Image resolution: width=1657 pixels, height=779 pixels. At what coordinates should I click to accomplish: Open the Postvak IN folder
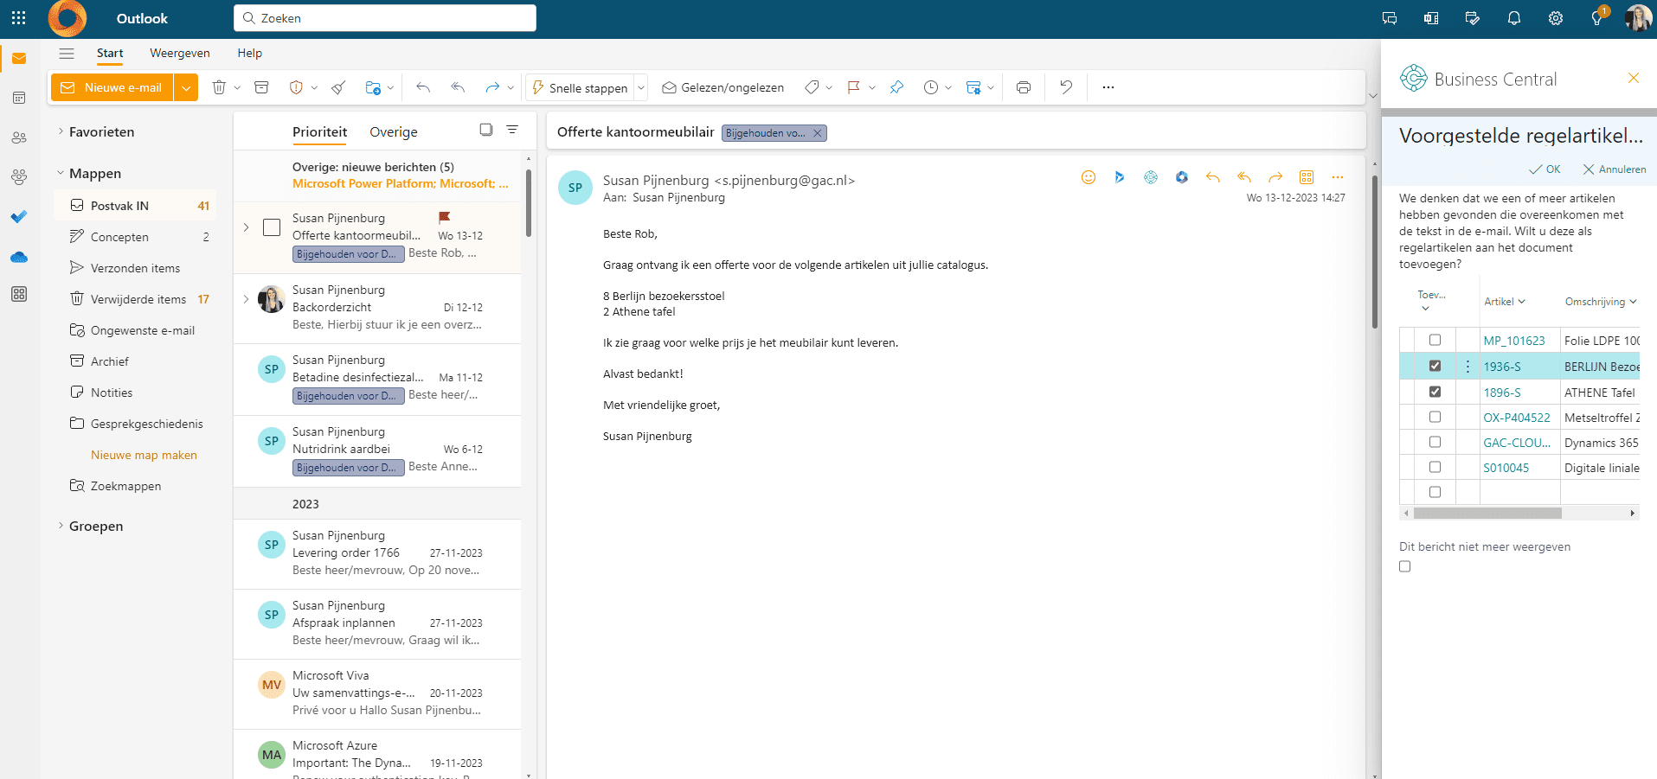[135, 206]
